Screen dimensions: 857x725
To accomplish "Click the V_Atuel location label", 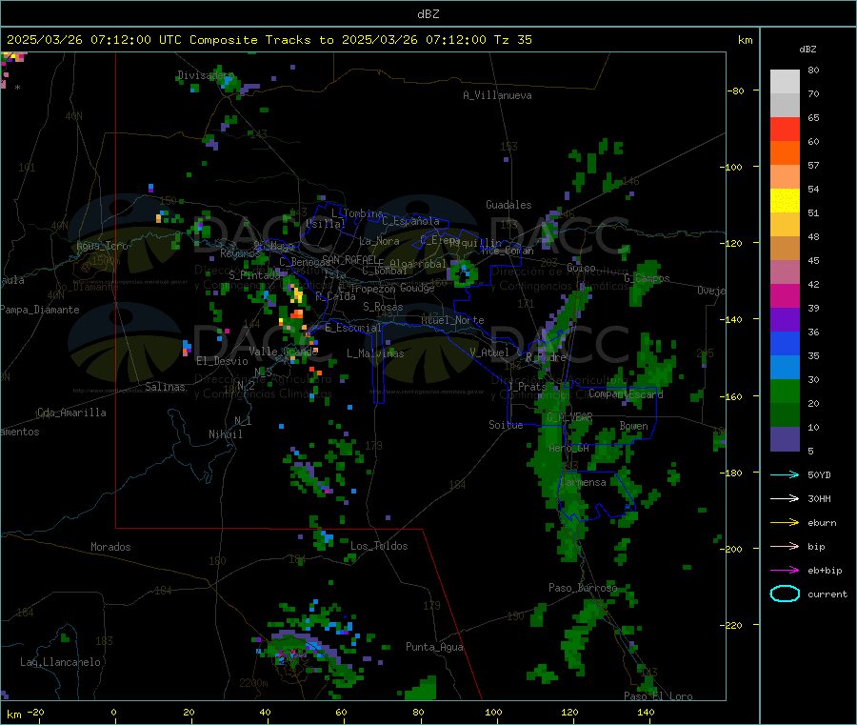I will pos(489,352).
